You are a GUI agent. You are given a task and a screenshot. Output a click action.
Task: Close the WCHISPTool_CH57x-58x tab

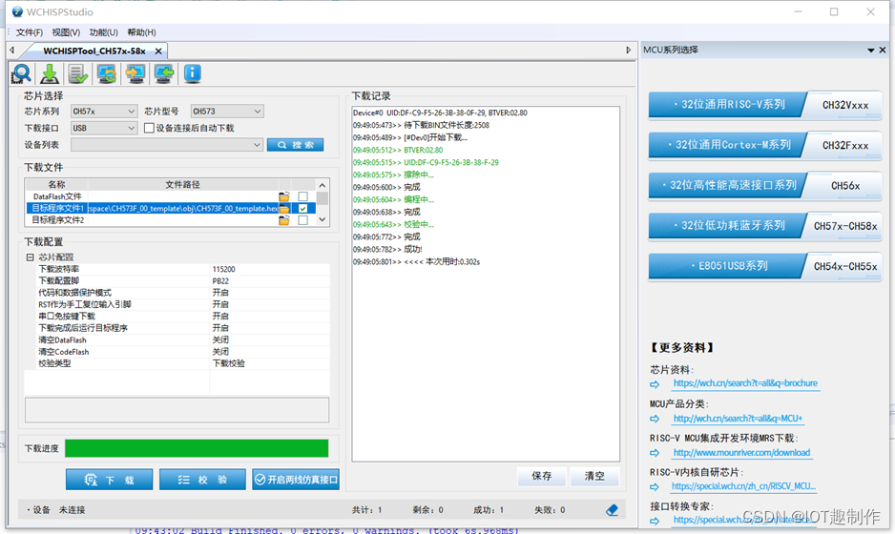pos(158,51)
